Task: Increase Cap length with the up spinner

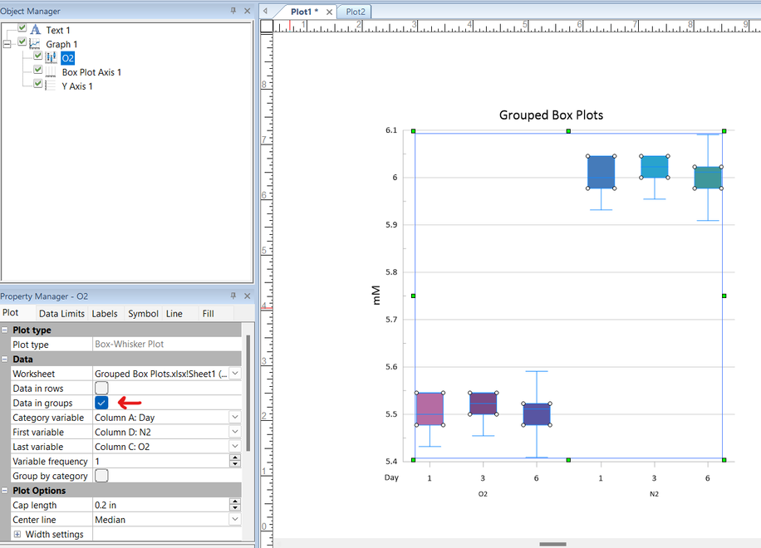Action: [235, 502]
